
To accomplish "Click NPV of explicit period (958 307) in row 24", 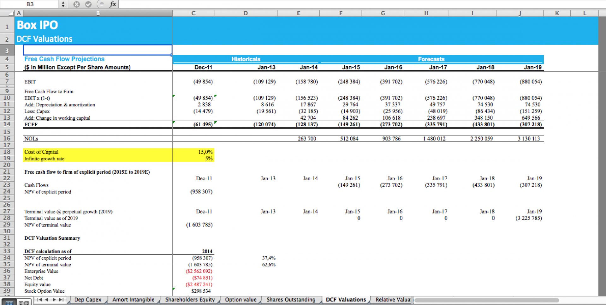I will click(201, 192).
